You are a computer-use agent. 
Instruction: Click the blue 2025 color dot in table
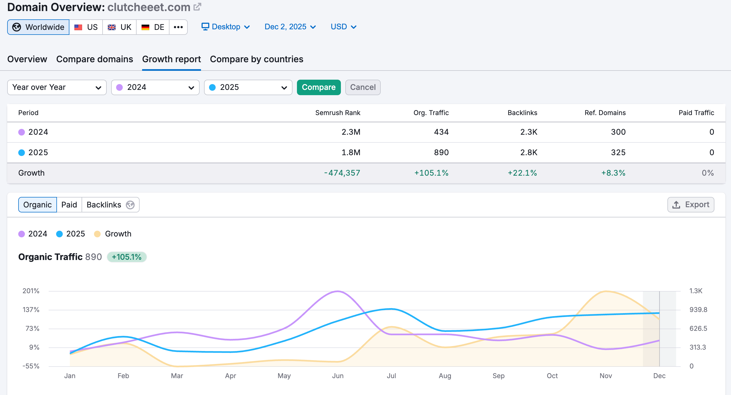(22, 152)
